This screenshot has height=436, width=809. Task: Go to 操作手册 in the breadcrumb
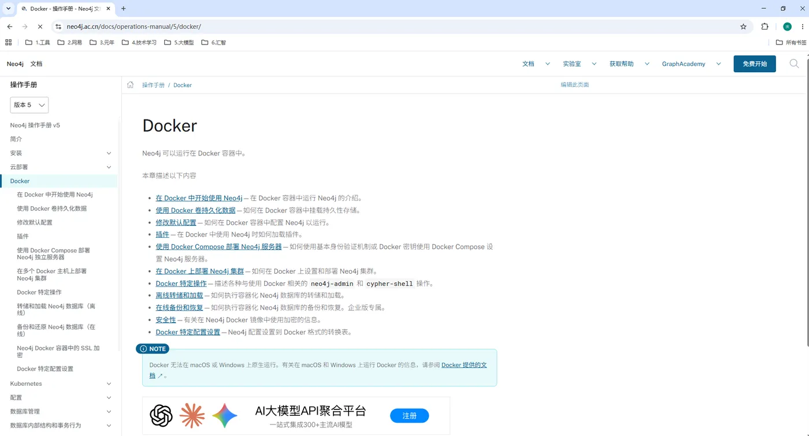pyautogui.click(x=153, y=85)
